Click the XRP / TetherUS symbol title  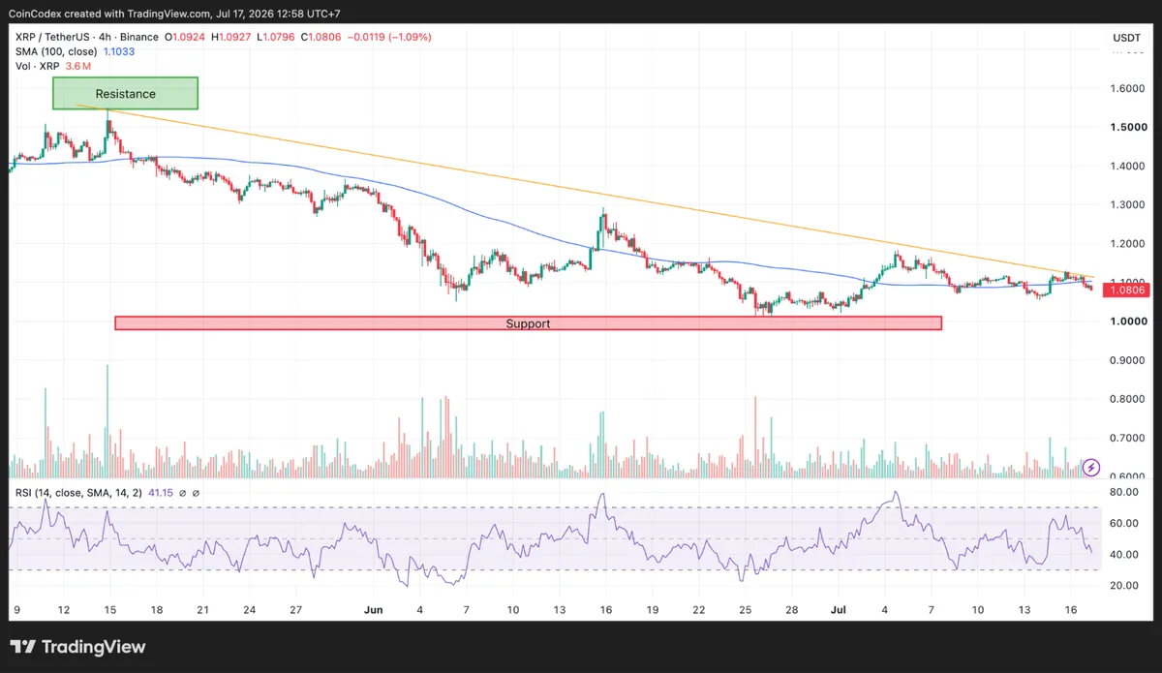(48, 38)
